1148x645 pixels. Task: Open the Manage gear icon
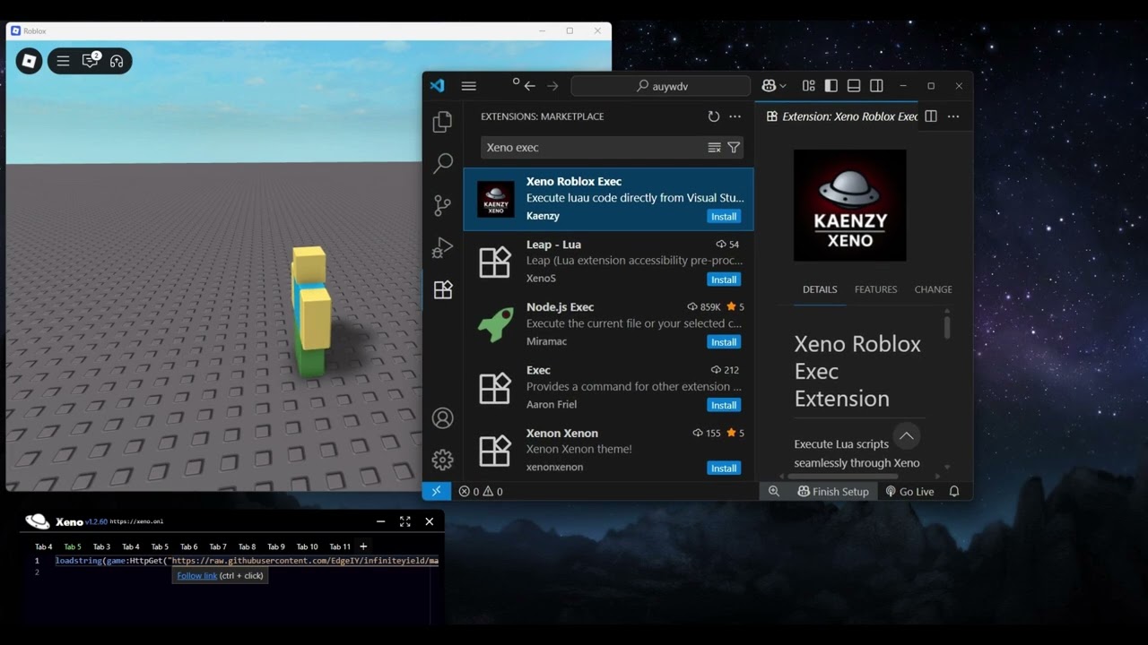tap(442, 460)
